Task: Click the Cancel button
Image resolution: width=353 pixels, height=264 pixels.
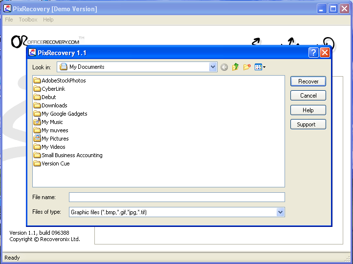Action: click(308, 96)
